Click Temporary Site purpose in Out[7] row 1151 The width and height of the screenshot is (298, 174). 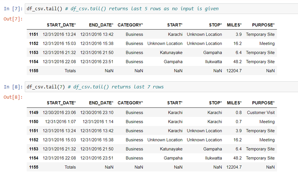[x=260, y=34]
